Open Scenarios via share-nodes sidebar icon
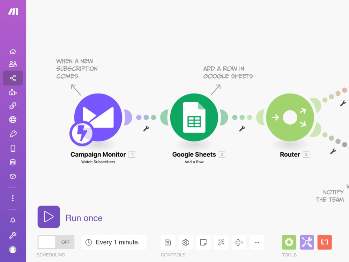349x262 pixels. pos(13,78)
